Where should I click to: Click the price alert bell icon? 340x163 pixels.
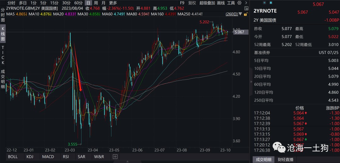(270, 3)
